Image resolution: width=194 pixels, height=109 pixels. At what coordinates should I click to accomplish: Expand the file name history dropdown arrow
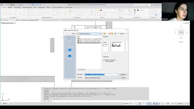[x=118, y=74]
